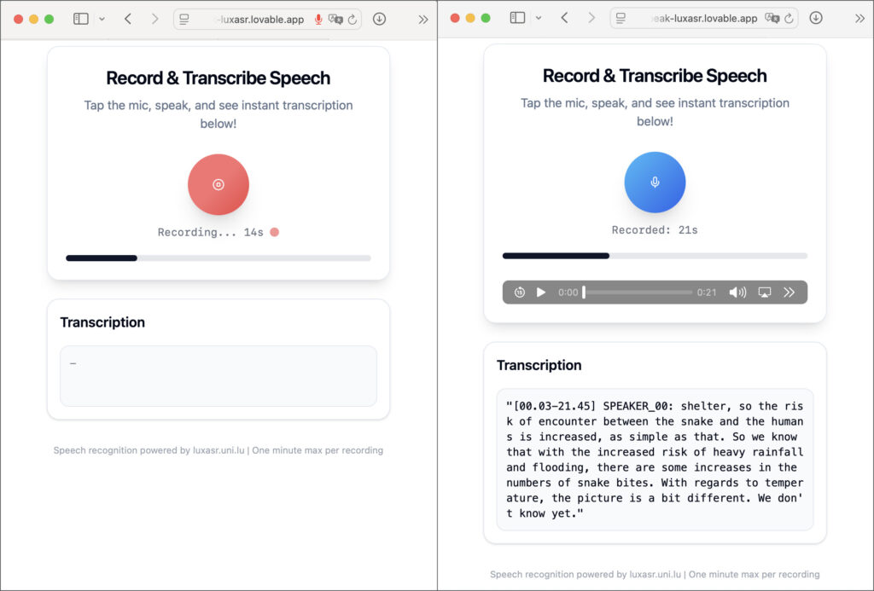Open sidebar dropdown arrow in right window
Viewport: 874px width, 591px height.
point(539,18)
